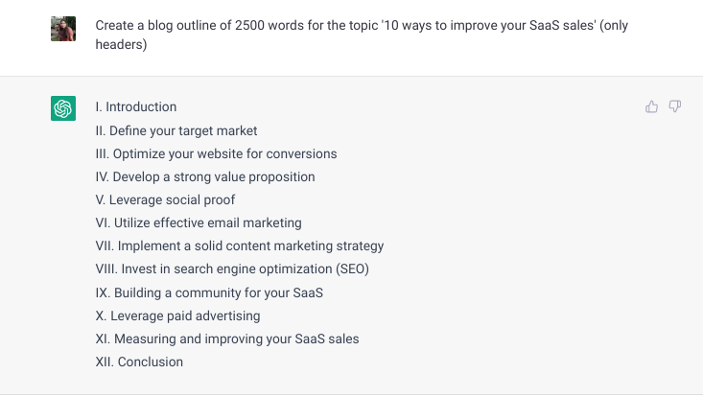Click 'XI. Measuring and improving your SaaS sales'
Screen dimensions: 703x397
[227, 339]
